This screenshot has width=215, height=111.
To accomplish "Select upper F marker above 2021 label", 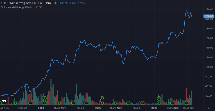I will click(45, 98).
